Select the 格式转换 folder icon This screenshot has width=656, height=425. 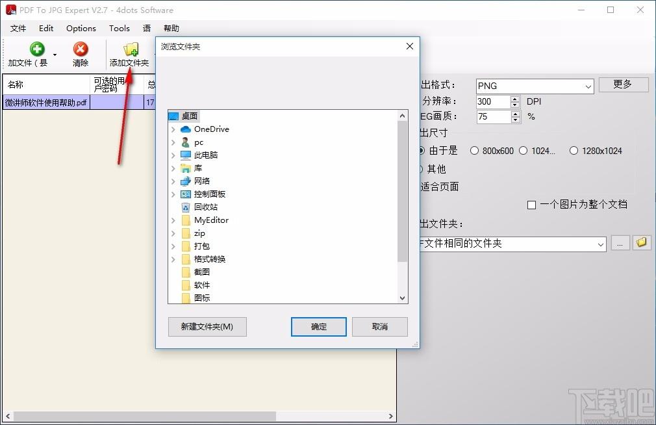[x=186, y=259]
